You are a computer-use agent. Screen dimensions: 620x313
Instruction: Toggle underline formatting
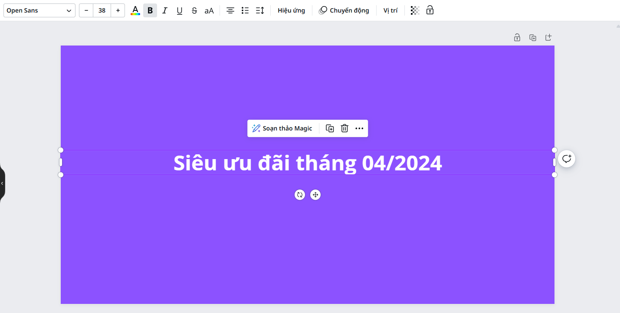click(x=180, y=10)
